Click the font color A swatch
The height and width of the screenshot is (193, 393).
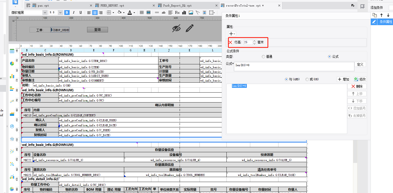[x=130, y=13]
